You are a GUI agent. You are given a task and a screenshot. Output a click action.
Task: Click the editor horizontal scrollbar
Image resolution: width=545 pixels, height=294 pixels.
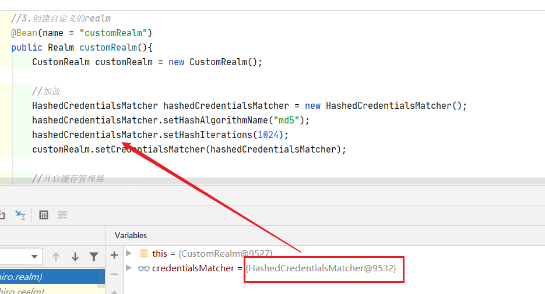pos(273,181)
